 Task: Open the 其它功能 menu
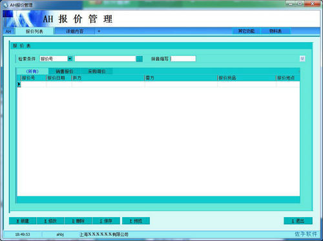point(246,31)
